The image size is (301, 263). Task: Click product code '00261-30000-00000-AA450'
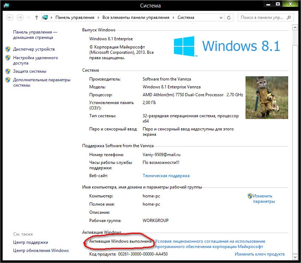click(x=143, y=254)
